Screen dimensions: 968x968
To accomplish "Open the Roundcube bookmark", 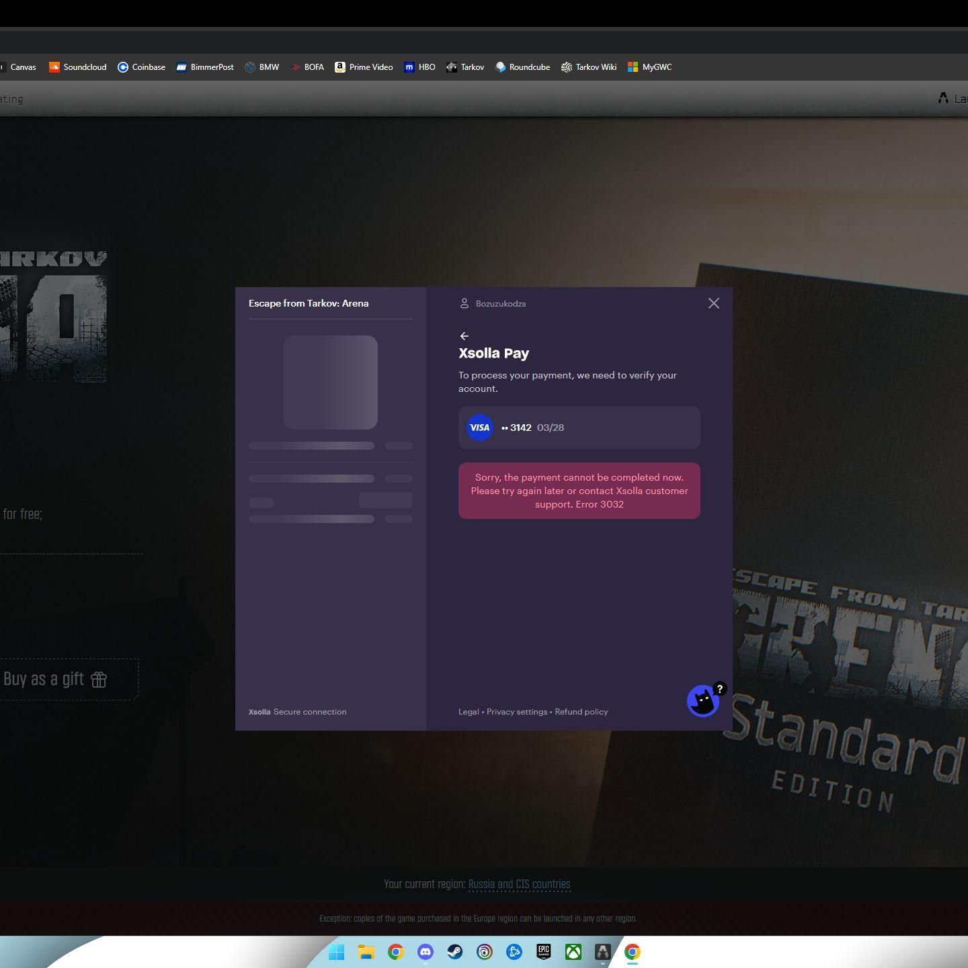I will pyautogui.click(x=522, y=67).
